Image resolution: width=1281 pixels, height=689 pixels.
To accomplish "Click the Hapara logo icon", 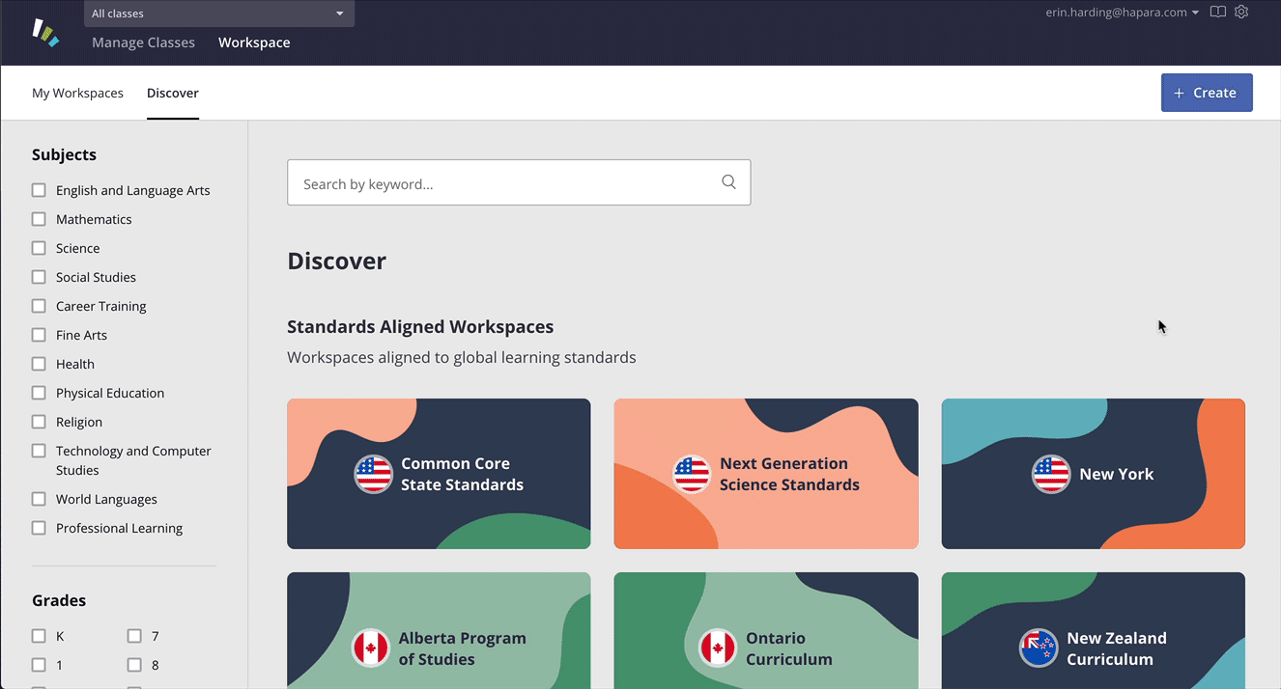I will click(x=45, y=33).
